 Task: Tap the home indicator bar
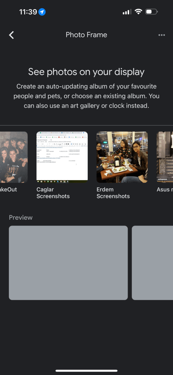coord(86,371)
